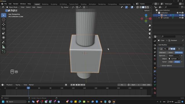Open the Physics properties tab
The width and height of the screenshot is (185, 104).
click(x=155, y=78)
